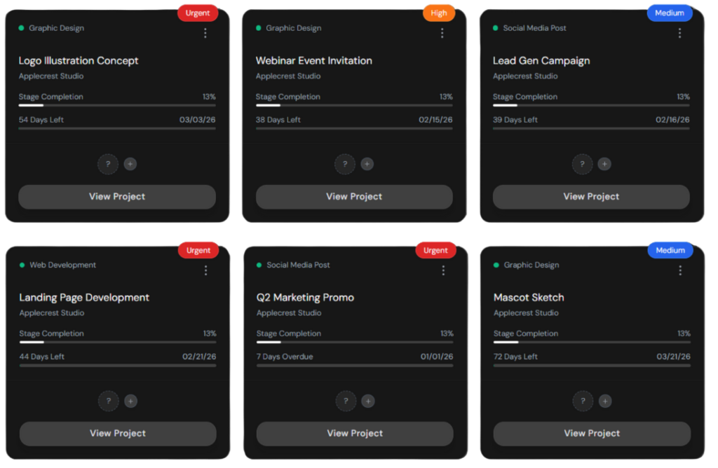This screenshot has height=468, width=718.
Task: Click the Urgent badge on Logo Illustration Concept
Action: point(198,13)
